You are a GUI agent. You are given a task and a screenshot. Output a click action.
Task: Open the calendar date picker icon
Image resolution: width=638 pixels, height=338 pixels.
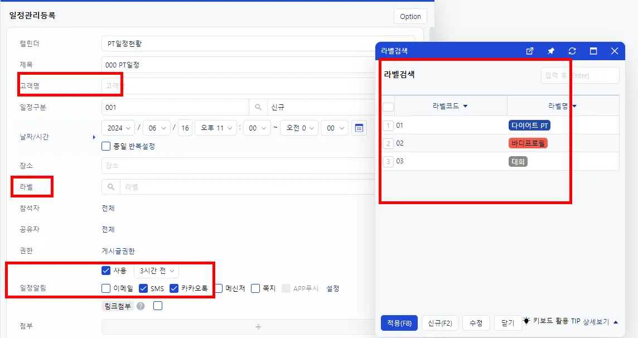click(x=359, y=128)
